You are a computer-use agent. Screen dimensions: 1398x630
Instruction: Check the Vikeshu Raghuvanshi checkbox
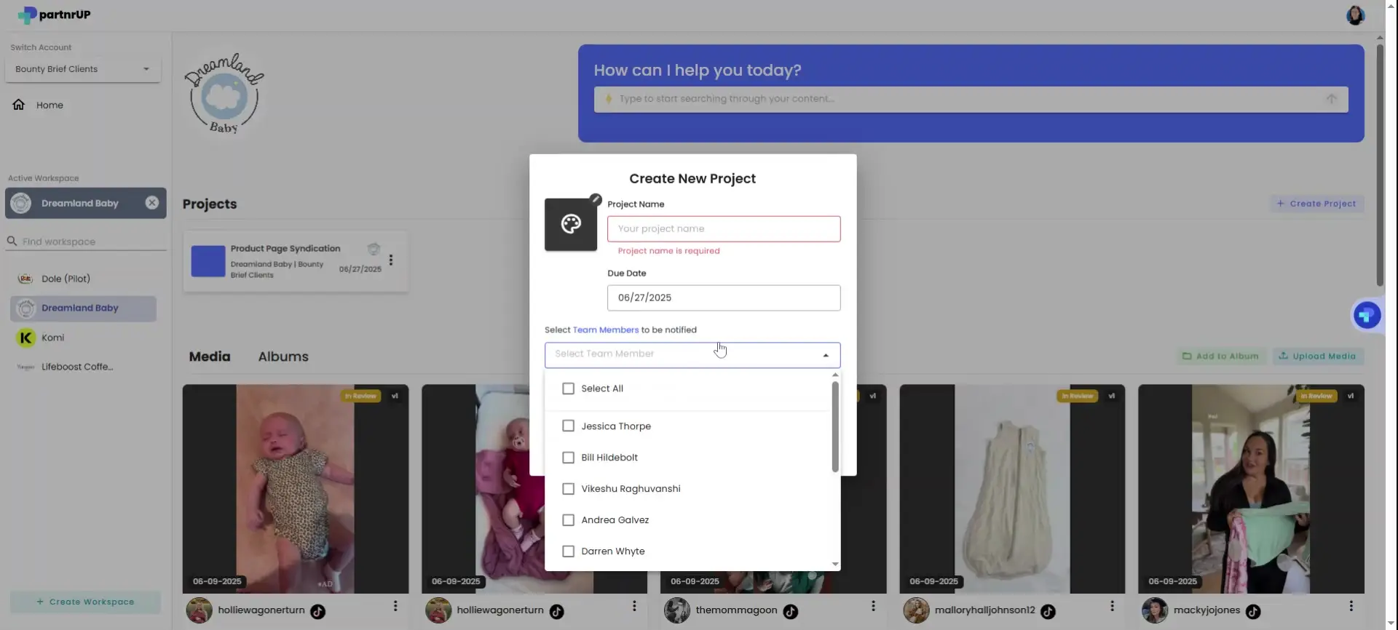(x=568, y=489)
